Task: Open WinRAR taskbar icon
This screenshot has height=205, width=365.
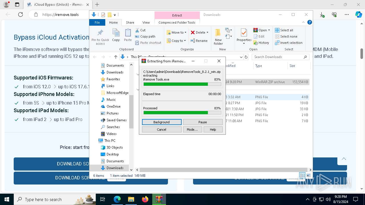Action: point(159,199)
